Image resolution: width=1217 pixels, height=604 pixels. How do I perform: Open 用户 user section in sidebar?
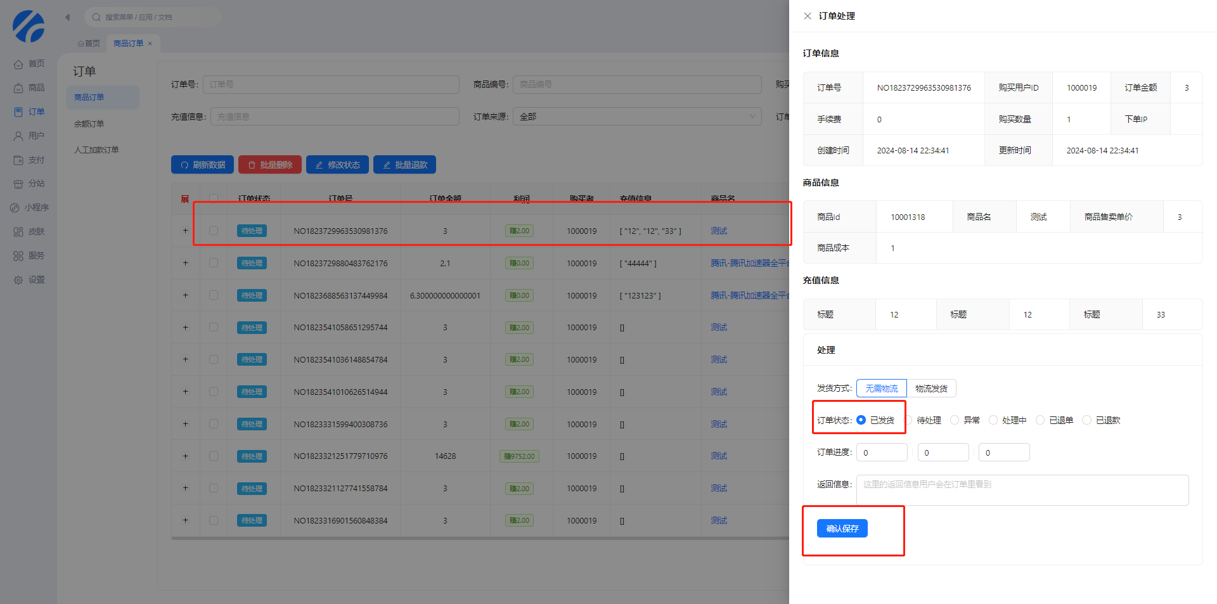(19, 136)
